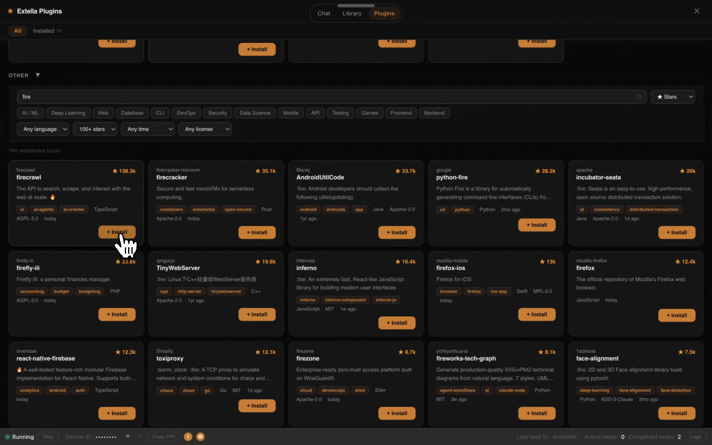The height and width of the screenshot is (445, 712).
Task: Toggle the AI / ML category filter
Action: click(x=30, y=113)
